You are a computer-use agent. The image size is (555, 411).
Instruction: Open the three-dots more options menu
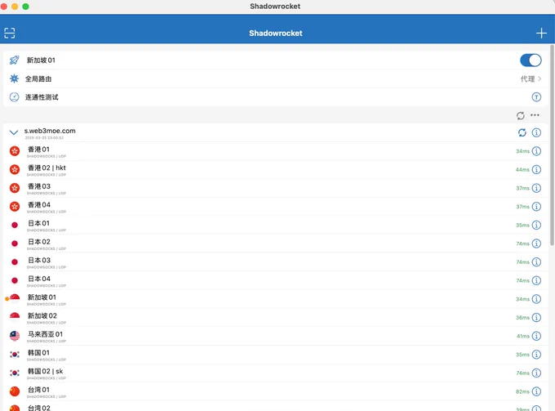click(x=535, y=115)
